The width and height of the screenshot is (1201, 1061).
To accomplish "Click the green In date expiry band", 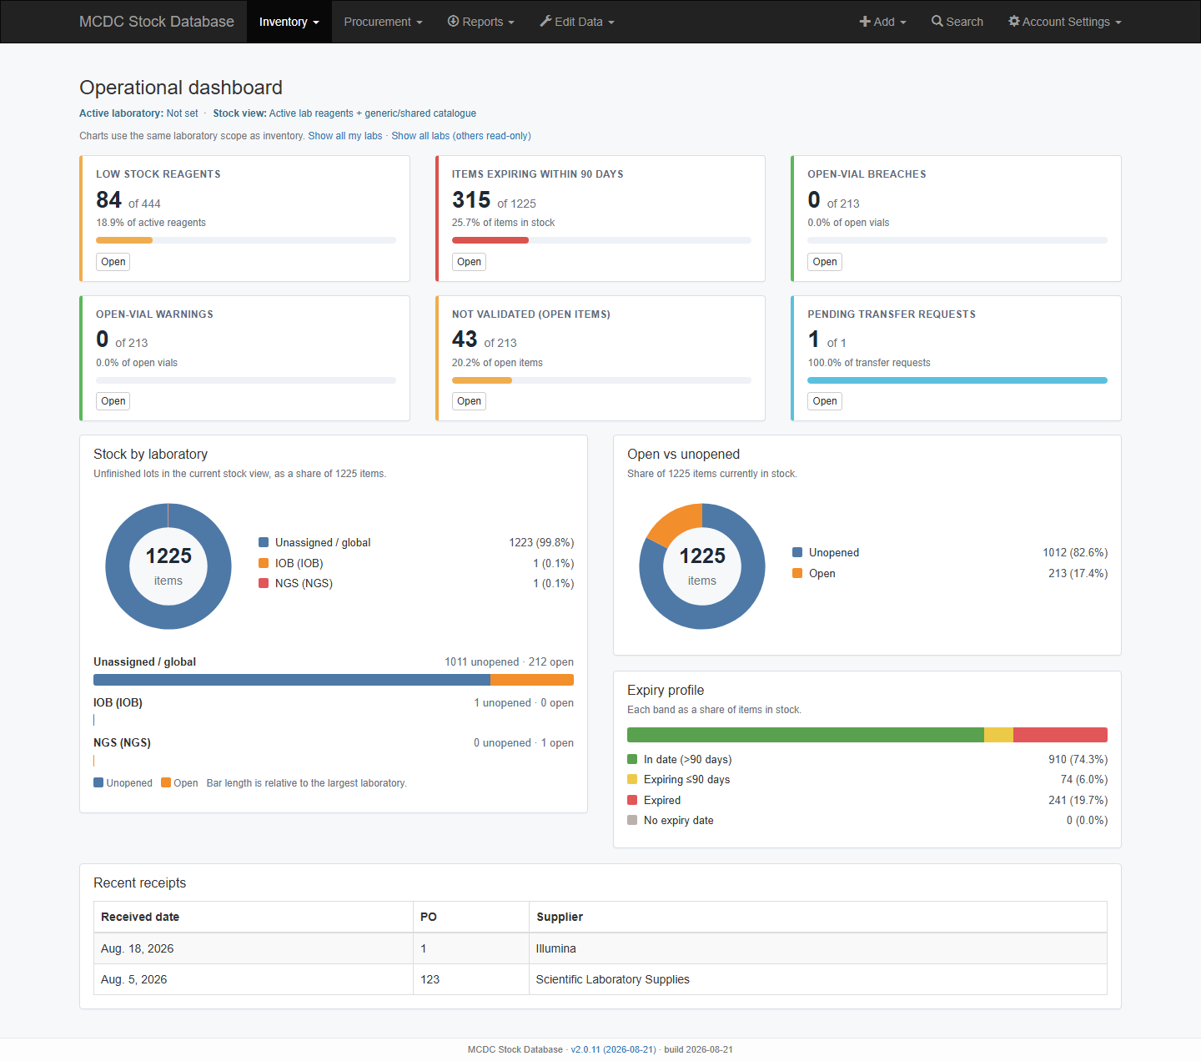I will [806, 735].
